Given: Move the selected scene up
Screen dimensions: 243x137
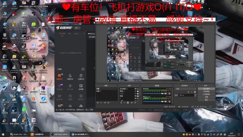Looking at the screenshot, I should tap(105, 103).
